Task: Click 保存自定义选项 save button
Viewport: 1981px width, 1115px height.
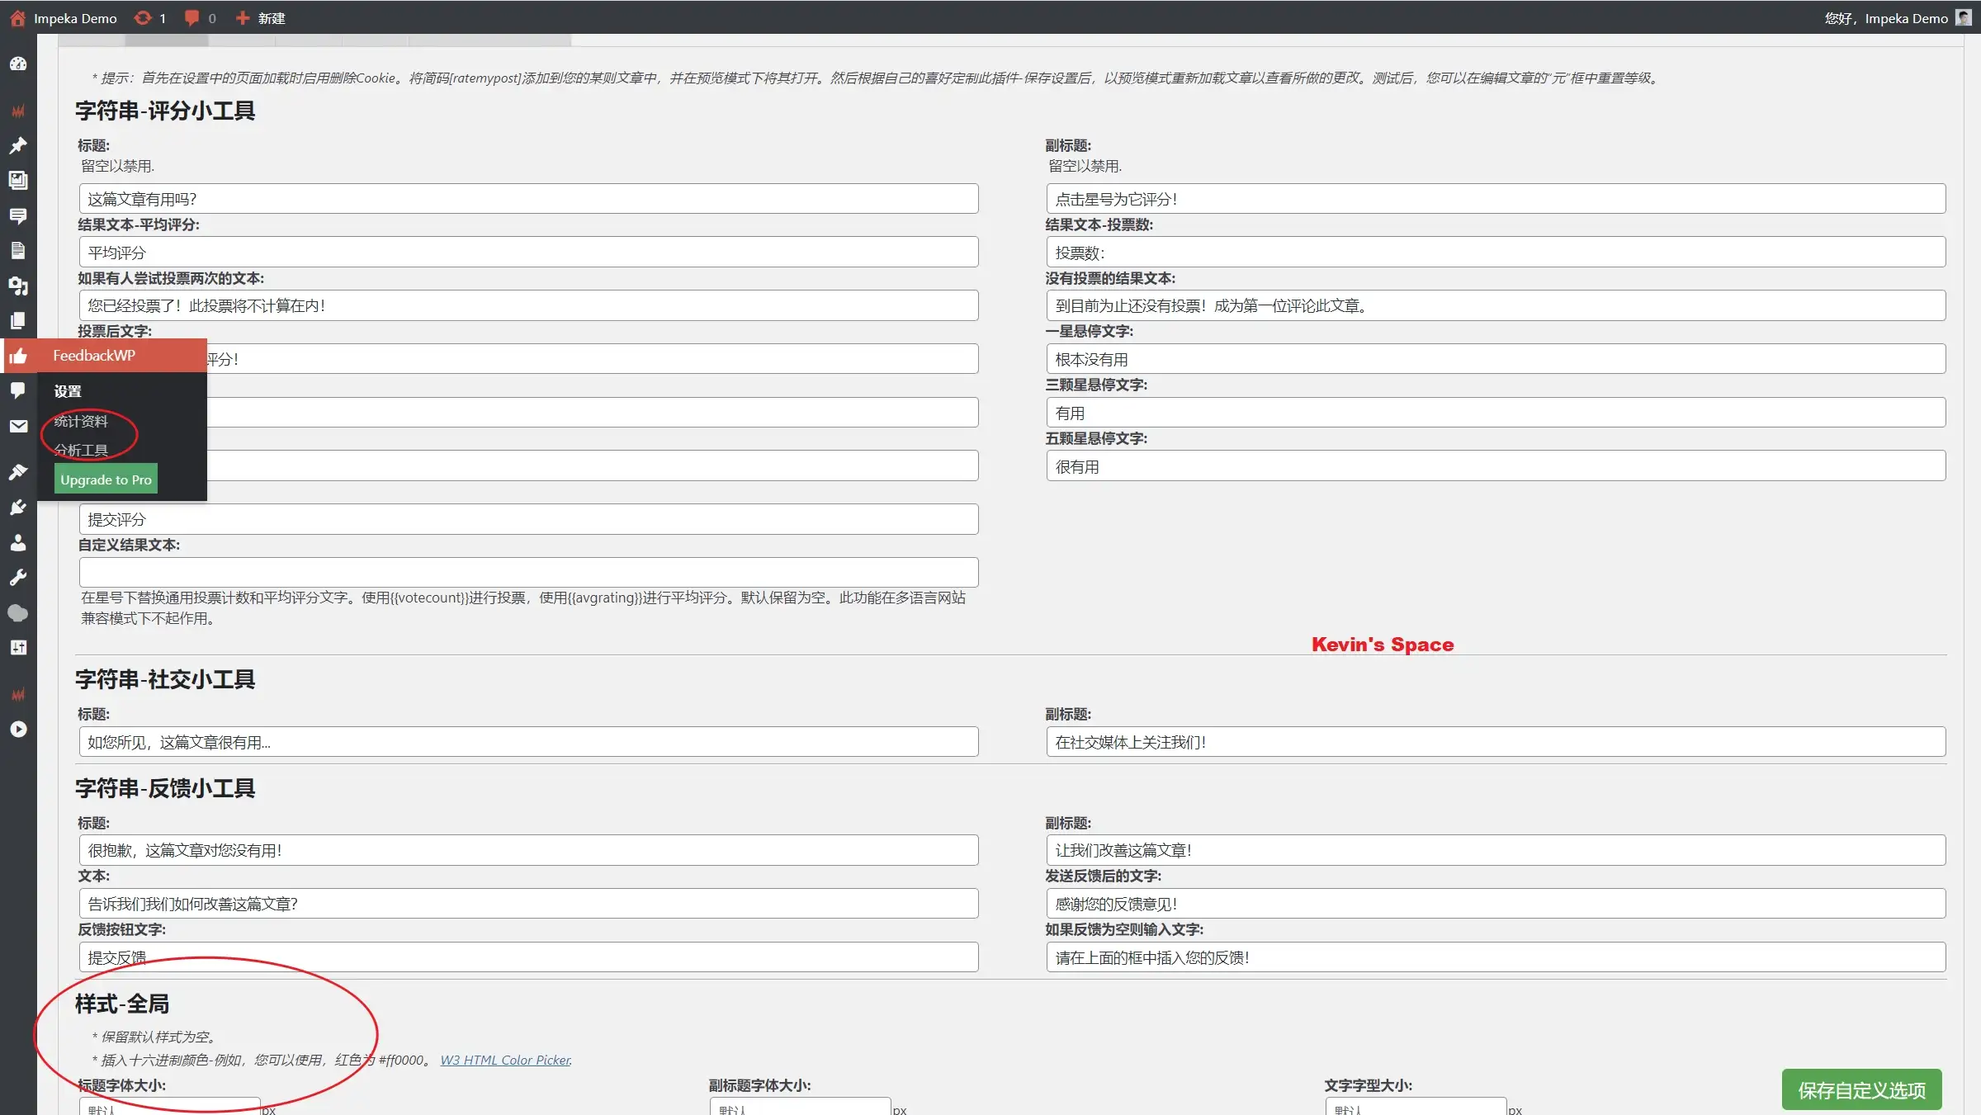Action: tap(1861, 1090)
